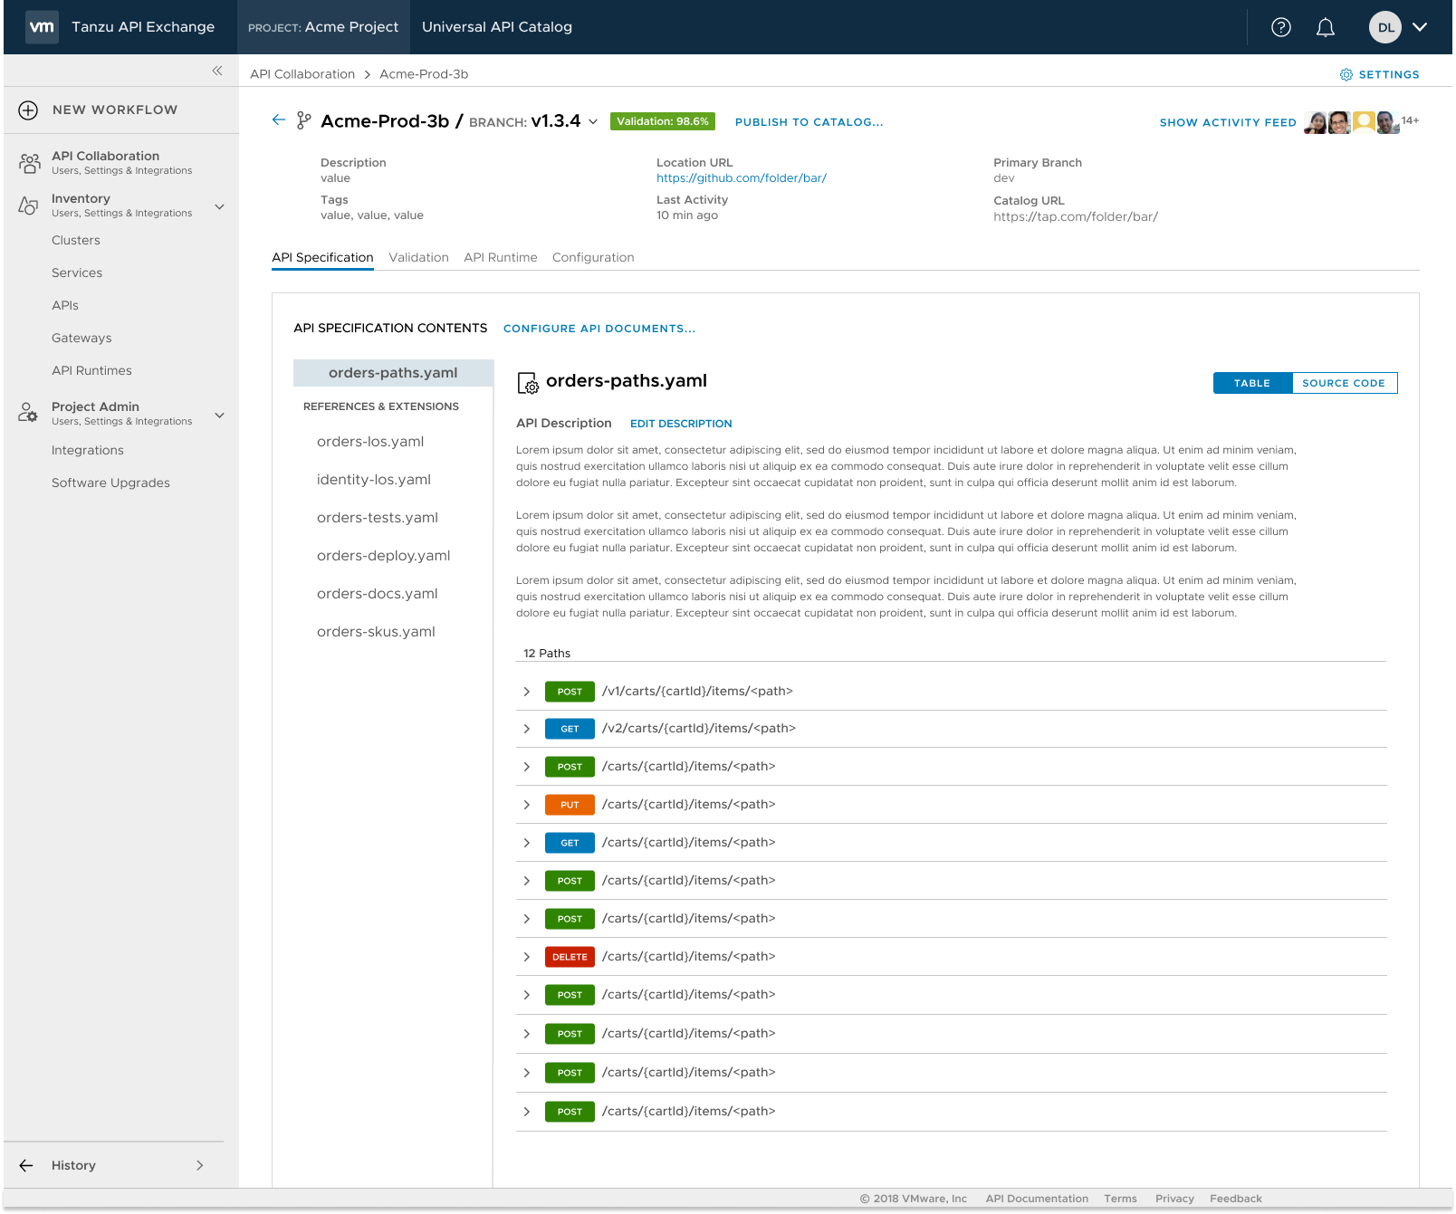Collapse the Project Admin section

click(x=219, y=416)
